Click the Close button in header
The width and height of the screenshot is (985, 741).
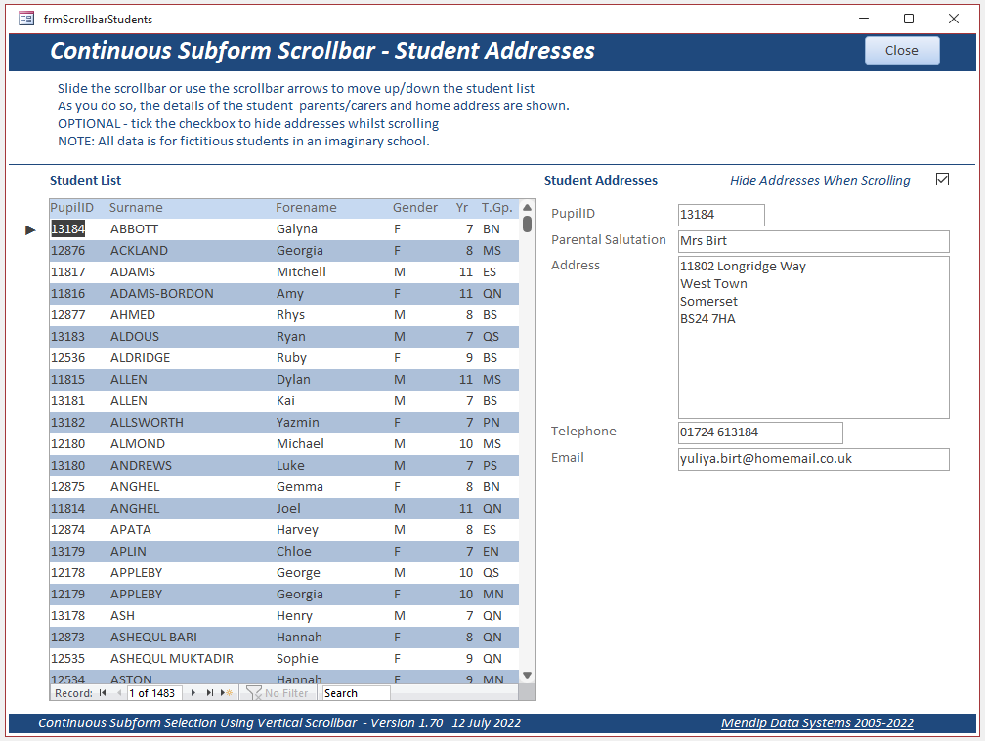[902, 50]
